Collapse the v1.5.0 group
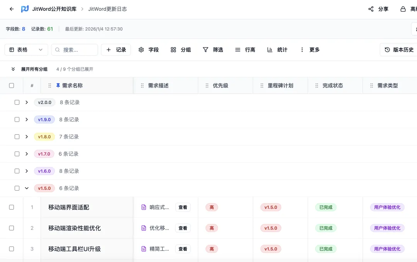This screenshot has width=417, height=262. click(x=27, y=188)
